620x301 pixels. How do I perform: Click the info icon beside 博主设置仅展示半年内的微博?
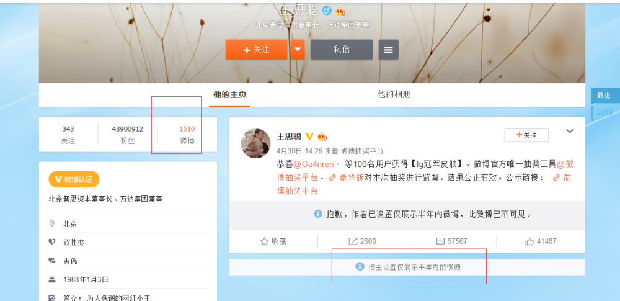click(360, 267)
